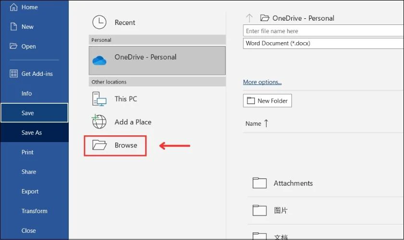Click the Recent clock icon
The width and height of the screenshot is (404, 240).
click(x=99, y=22)
